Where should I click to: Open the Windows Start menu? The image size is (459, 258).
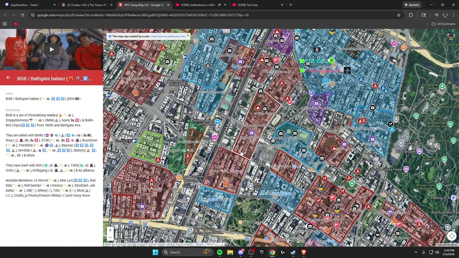[x=155, y=252]
